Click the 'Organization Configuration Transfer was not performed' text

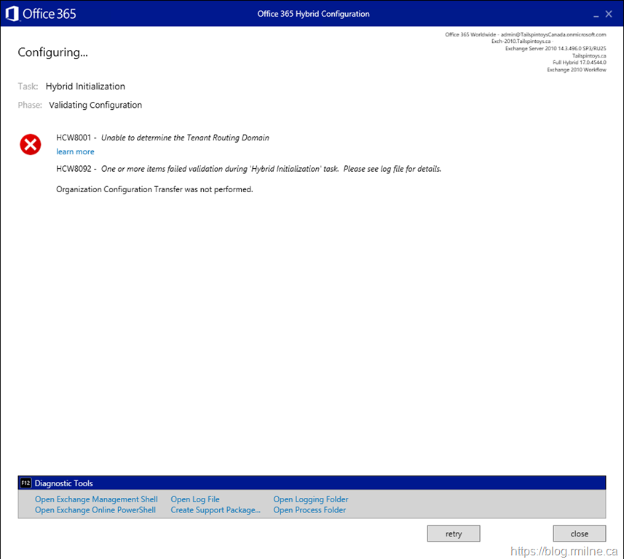pyautogui.click(x=154, y=189)
